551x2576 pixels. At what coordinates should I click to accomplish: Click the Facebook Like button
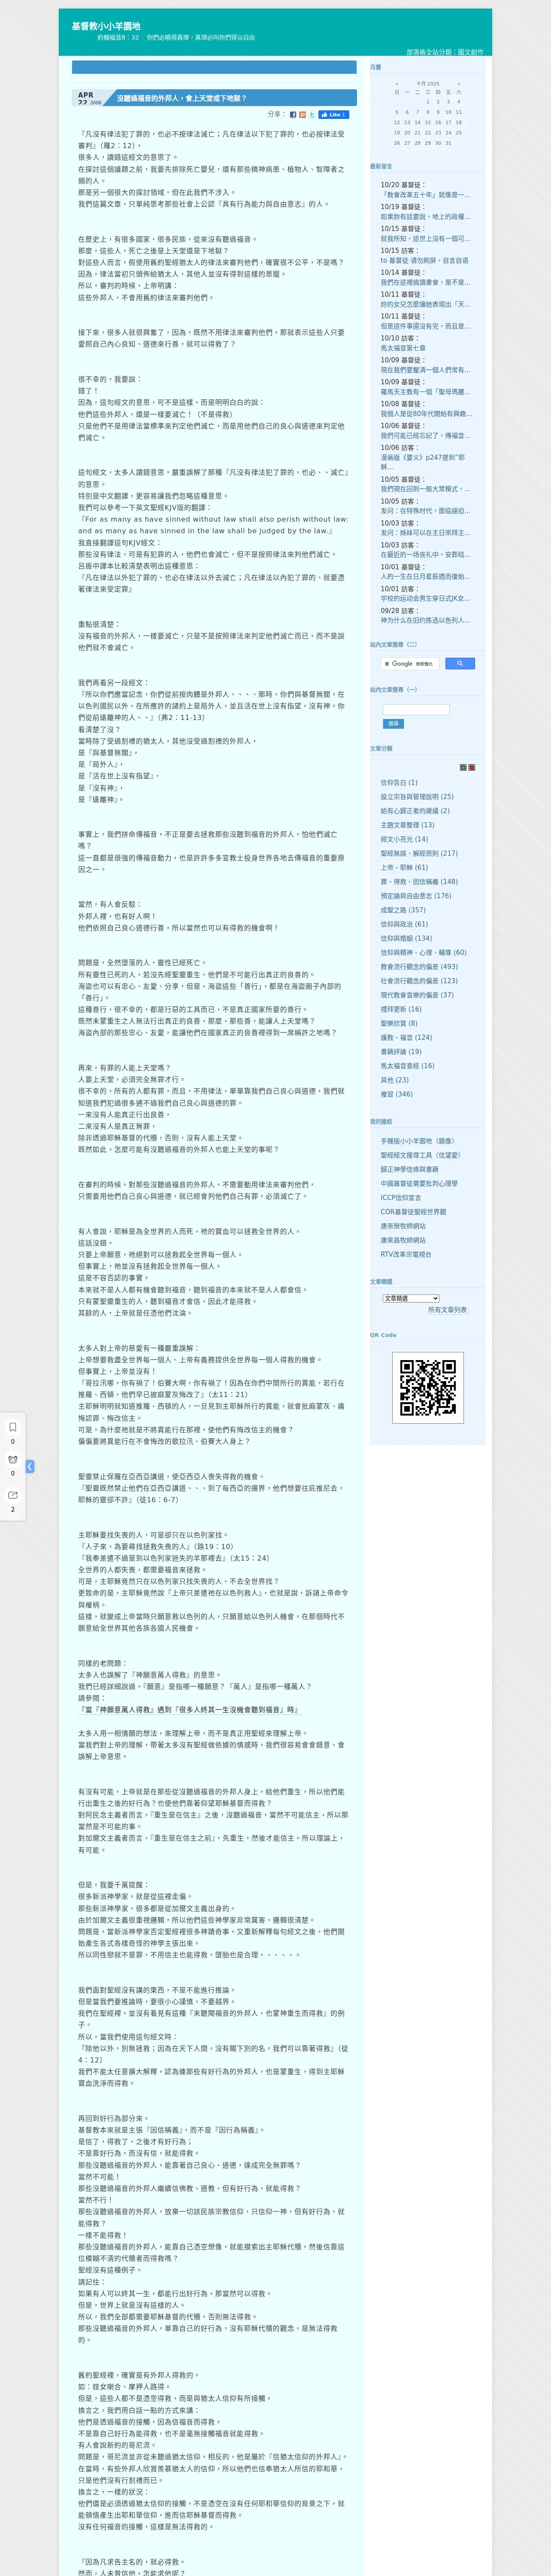(x=334, y=115)
